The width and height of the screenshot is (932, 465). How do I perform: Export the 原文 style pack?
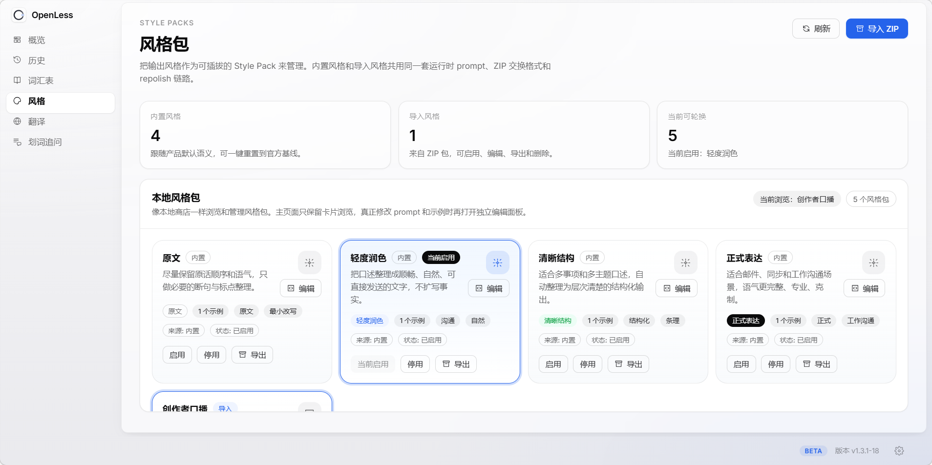[x=252, y=355]
